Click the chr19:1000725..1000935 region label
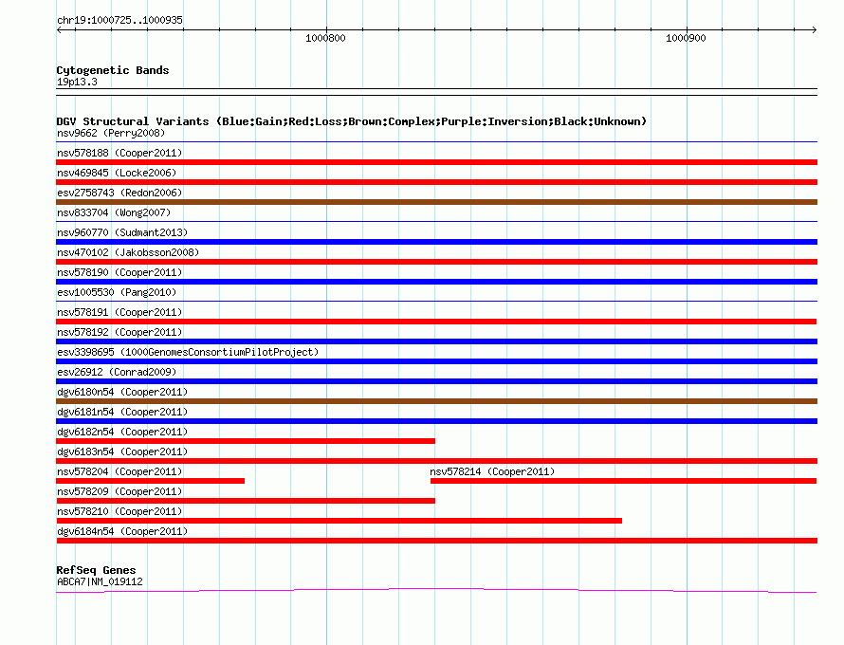The width and height of the screenshot is (844, 645). click(x=119, y=20)
